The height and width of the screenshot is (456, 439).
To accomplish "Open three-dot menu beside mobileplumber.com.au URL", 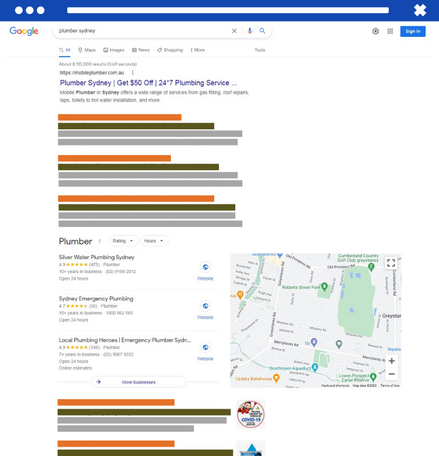I will [133, 72].
